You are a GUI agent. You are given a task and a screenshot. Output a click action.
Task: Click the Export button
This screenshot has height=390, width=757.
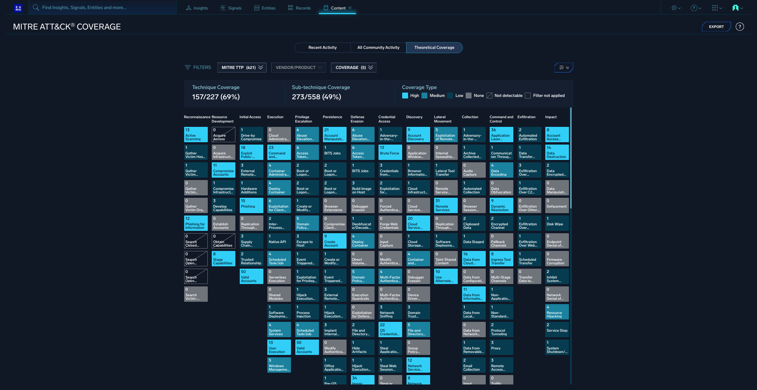click(x=716, y=27)
